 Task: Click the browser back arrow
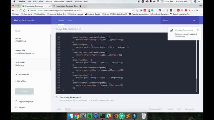(x=13, y=10)
